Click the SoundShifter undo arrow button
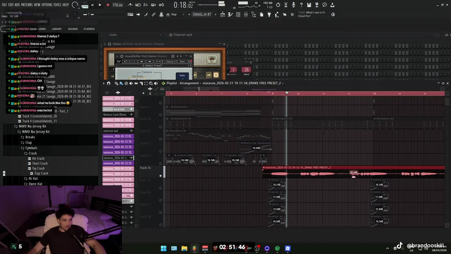The height and width of the screenshot is (254, 451). (125, 61)
